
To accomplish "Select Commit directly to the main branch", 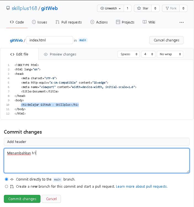I will point(7,179).
